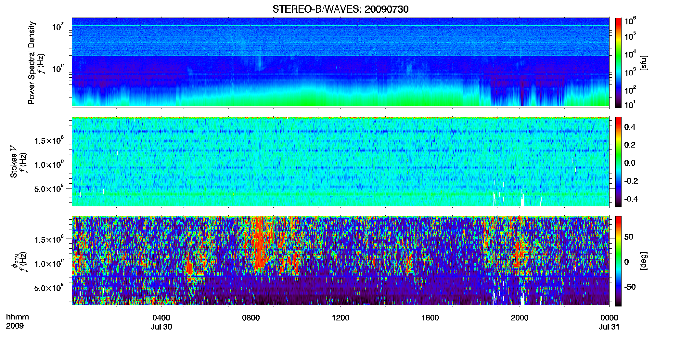Select the 10^6 tick on the Power Spectral Density axis

coord(58,69)
